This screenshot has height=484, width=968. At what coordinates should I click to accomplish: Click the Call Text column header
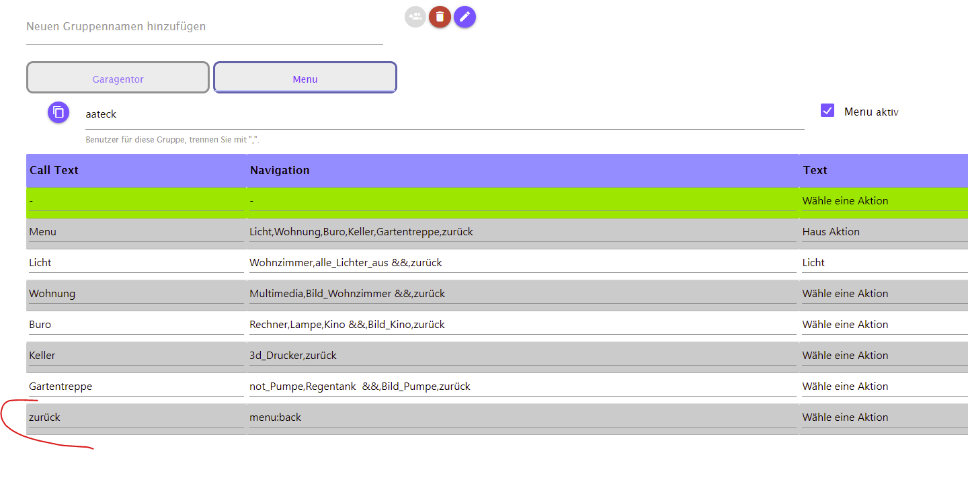coord(136,171)
